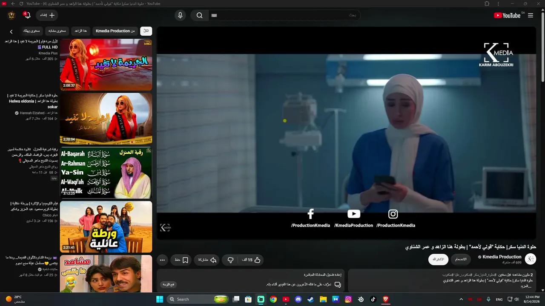Open Steam from the taskbar
Viewport: 545px width, 306px height.
(310, 299)
